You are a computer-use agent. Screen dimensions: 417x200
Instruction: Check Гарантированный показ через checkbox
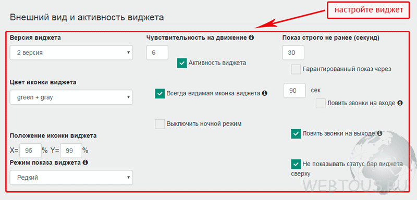[x=296, y=69]
